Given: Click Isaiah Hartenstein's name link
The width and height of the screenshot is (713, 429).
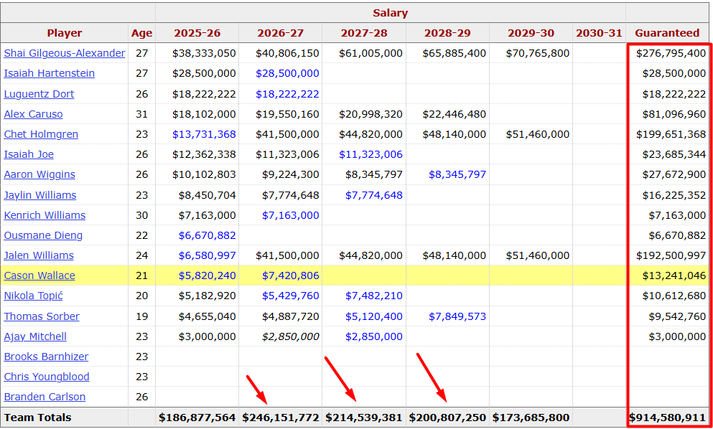Looking at the screenshot, I should coord(49,73).
